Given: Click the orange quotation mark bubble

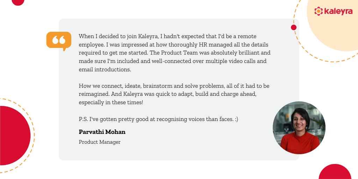Looking at the screenshot, I should pos(59,41).
